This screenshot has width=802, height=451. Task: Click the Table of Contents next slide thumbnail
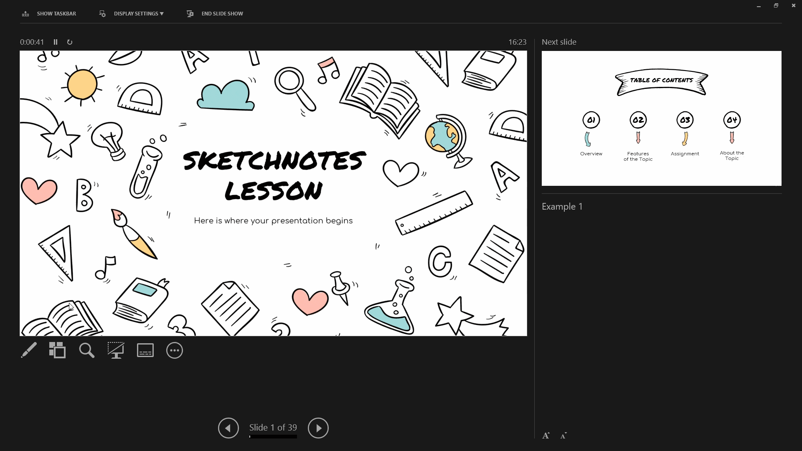tap(661, 118)
